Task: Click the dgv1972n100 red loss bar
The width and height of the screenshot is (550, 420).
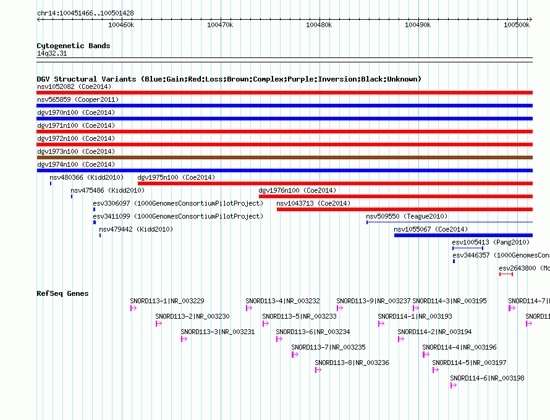Action: coord(284,145)
